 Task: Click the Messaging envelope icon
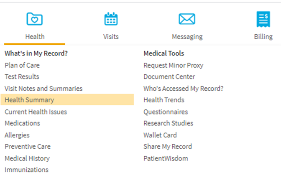click(187, 19)
